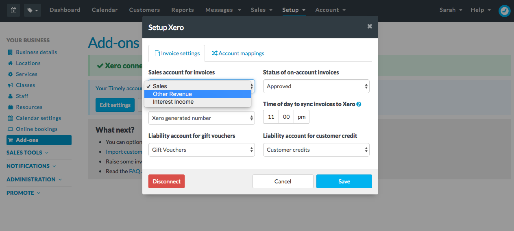
Task: Click the Online bookings laptop icon
Action: (11, 129)
